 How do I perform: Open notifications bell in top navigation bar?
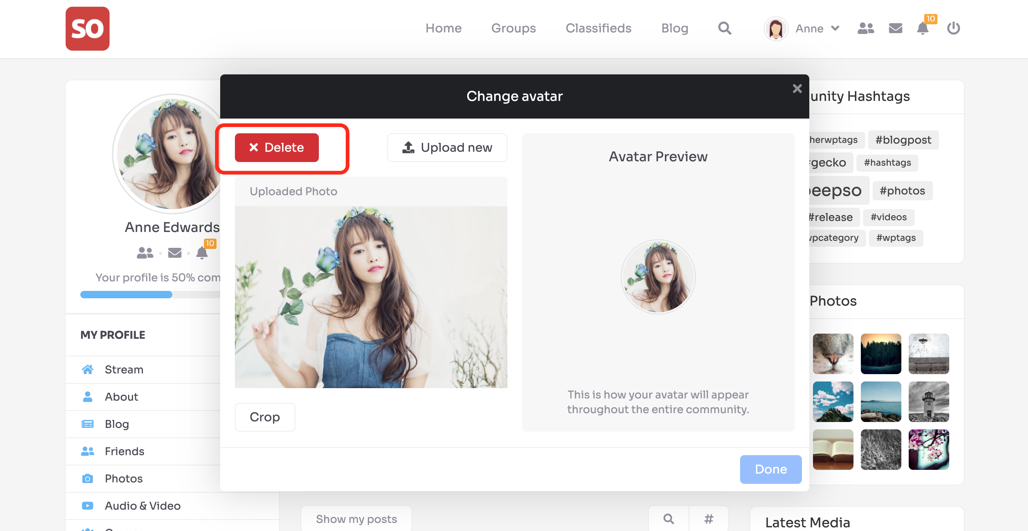[922, 28]
